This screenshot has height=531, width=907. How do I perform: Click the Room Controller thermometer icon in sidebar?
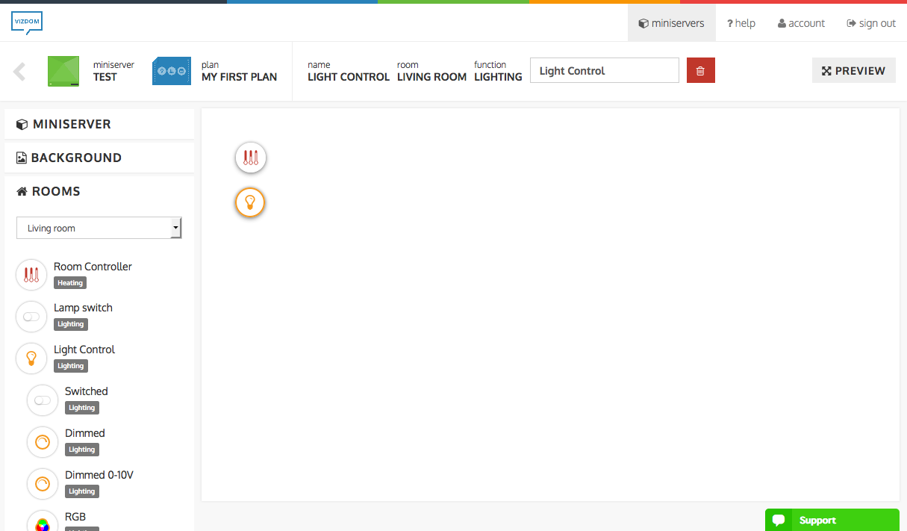click(x=31, y=274)
